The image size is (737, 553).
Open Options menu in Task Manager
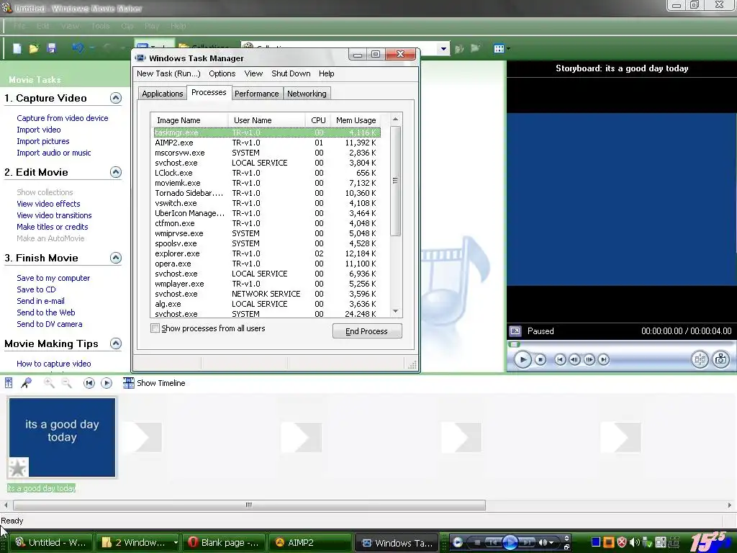pyautogui.click(x=222, y=73)
